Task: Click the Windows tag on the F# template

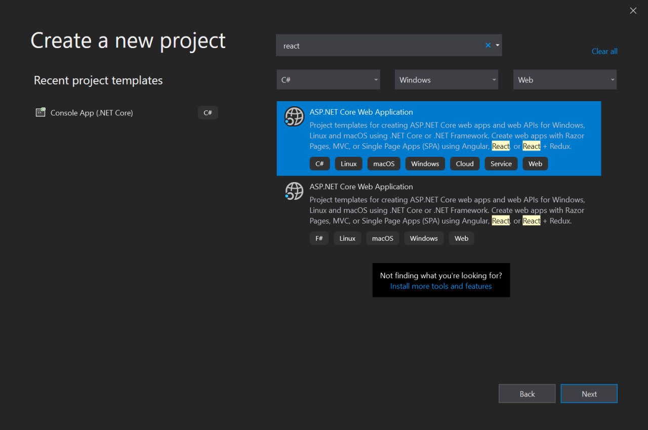Action: [x=424, y=238]
